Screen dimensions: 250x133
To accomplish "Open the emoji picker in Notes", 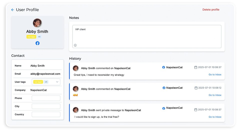I will (x=75, y=45).
